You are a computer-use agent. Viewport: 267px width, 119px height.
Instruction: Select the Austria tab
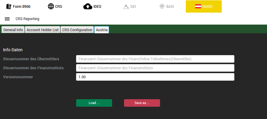tap(102, 30)
